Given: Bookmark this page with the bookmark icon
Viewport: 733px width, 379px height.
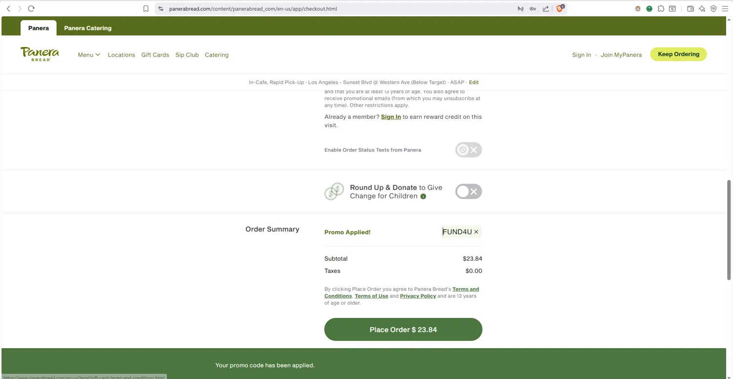Looking at the screenshot, I should click(146, 9).
